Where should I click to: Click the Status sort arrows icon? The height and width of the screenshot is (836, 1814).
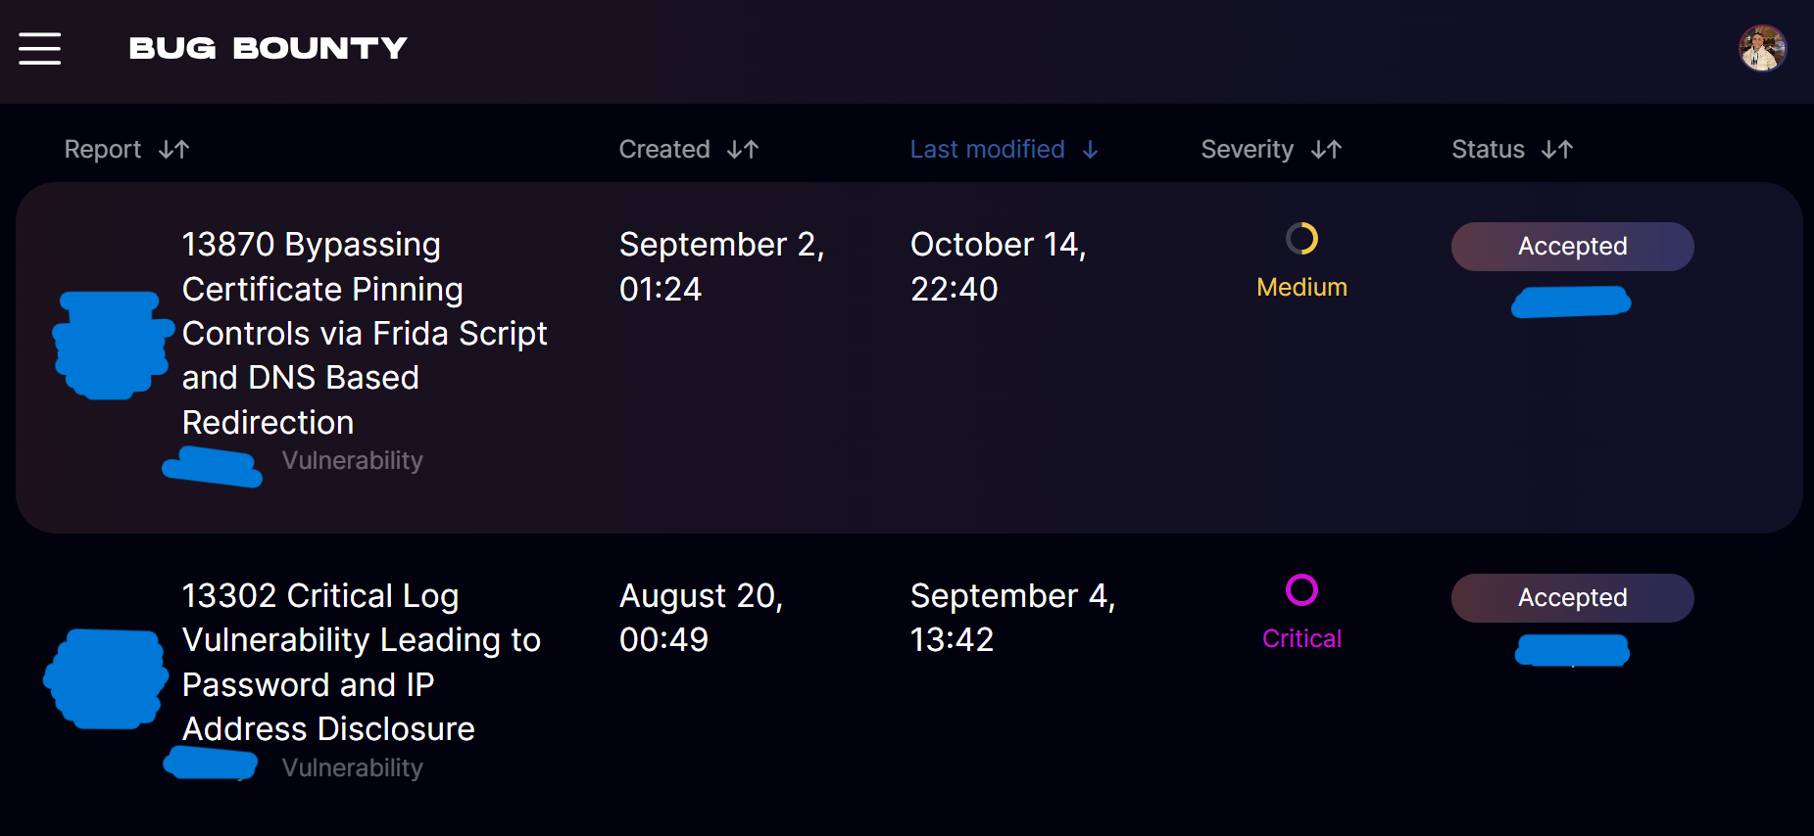[1557, 150]
